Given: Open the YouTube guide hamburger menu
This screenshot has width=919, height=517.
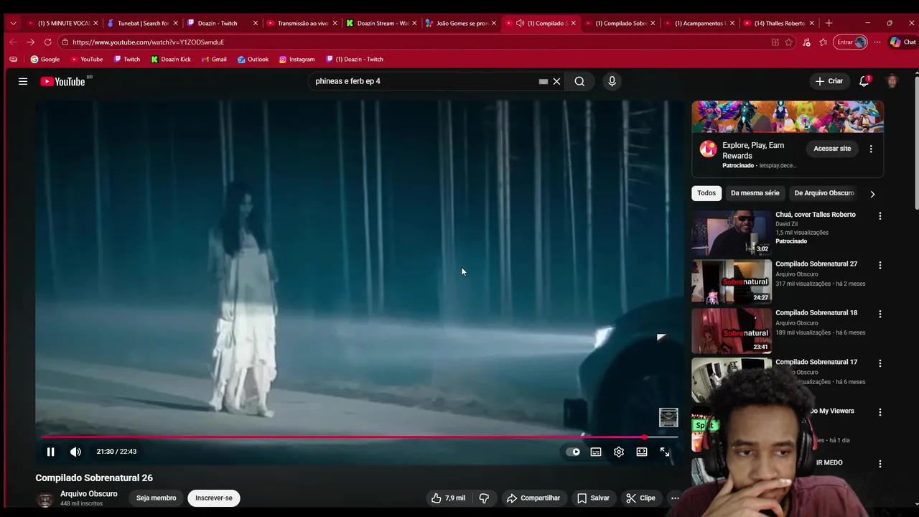Looking at the screenshot, I should (23, 81).
